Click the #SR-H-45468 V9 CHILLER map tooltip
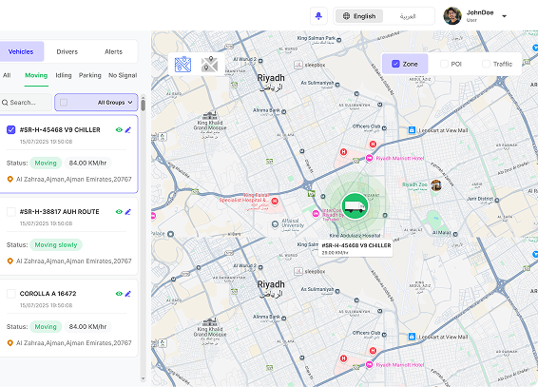 tap(355, 248)
